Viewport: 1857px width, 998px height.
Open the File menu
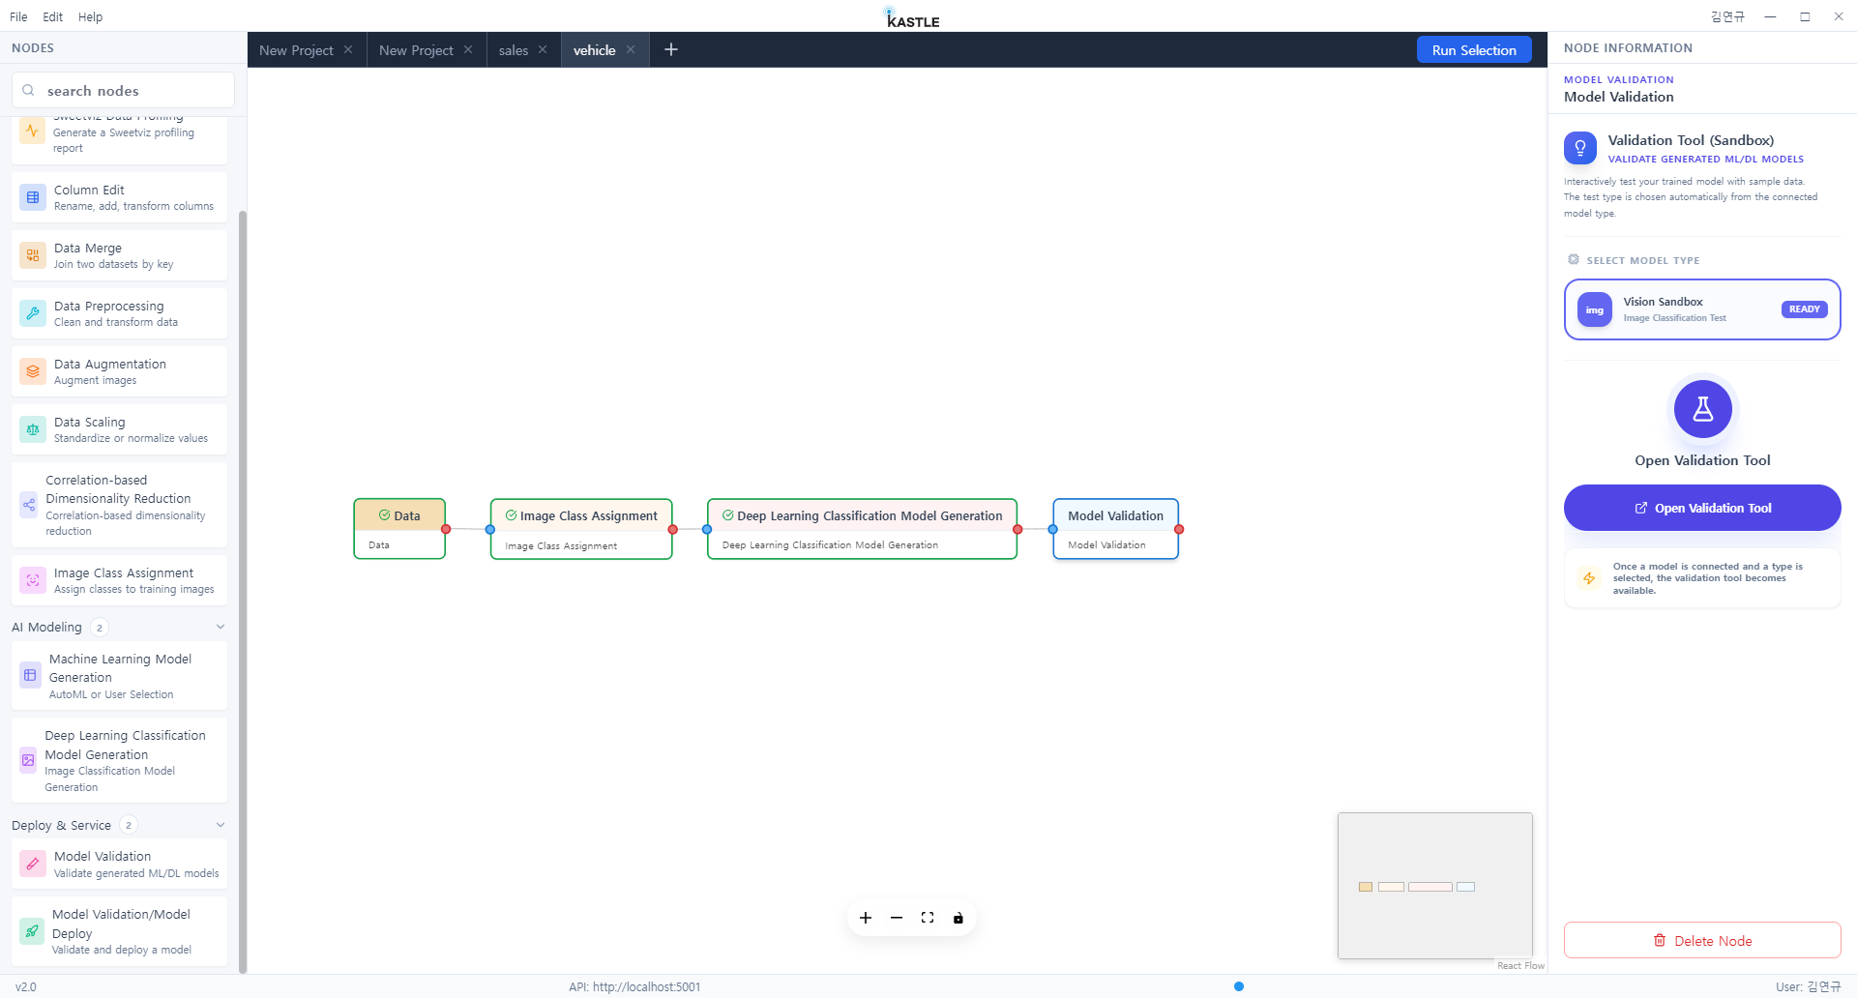click(18, 16)
